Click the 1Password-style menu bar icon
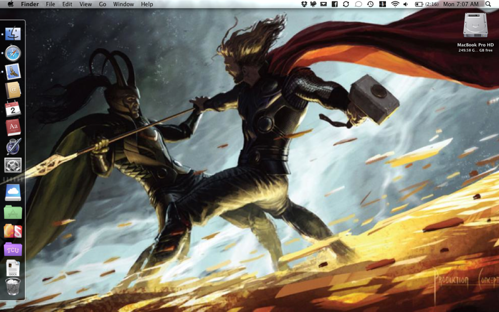This screenshot has width=499, height=312. click(383, 4)
